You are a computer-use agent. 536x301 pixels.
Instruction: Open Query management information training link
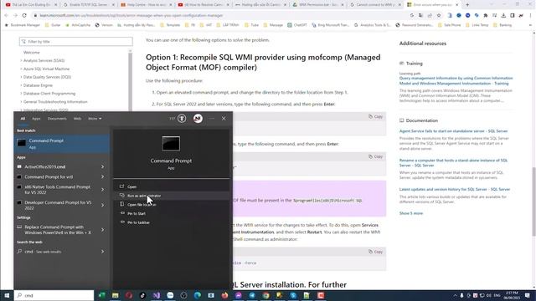[456, 80]
